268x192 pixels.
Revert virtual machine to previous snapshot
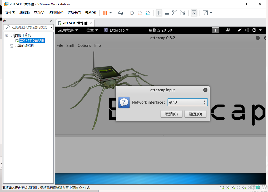point(140,13)
